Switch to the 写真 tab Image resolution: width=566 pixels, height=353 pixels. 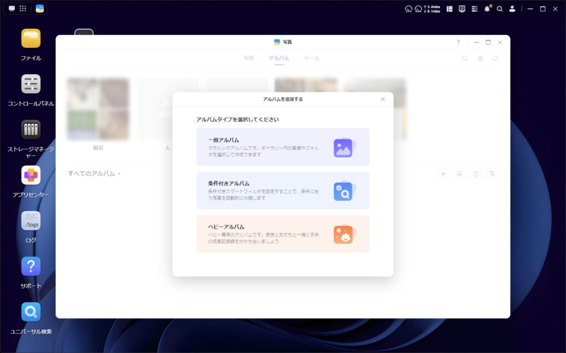pyautogui.click(x=249, y=58)
